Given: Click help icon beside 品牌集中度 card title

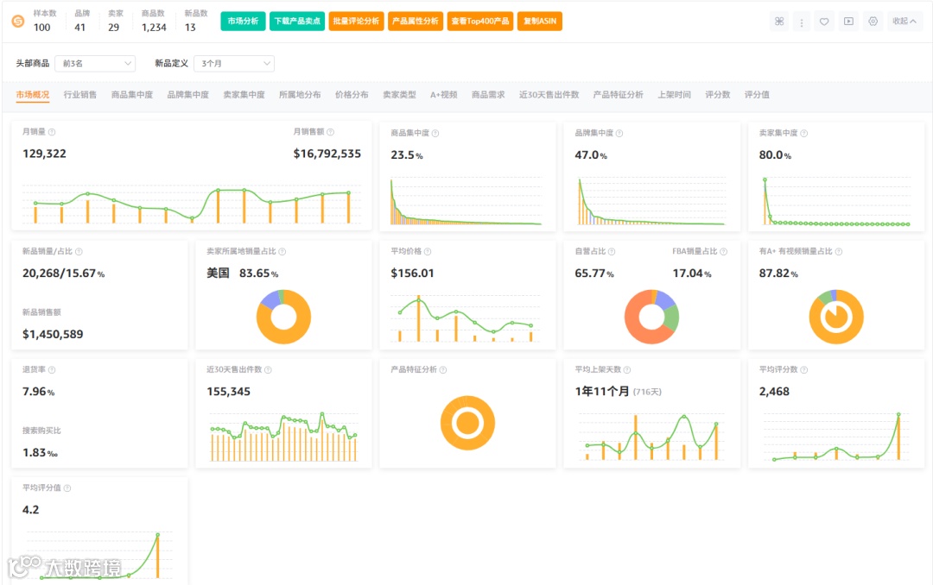Looking at the screenshot, I should coord(619,133).
